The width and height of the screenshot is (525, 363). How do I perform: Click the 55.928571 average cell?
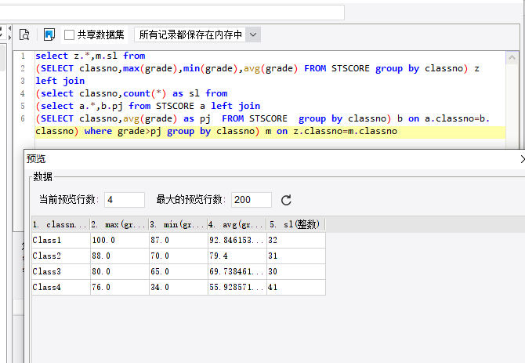point(237,287)
